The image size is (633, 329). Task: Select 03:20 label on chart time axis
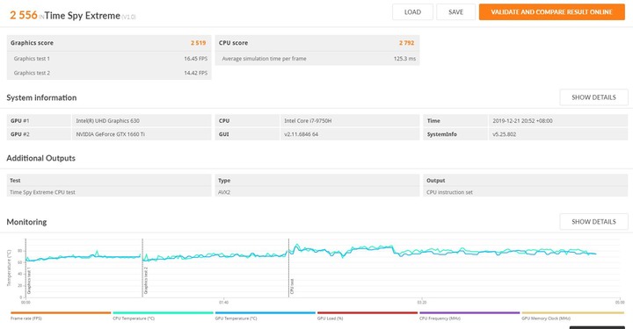pos(421,302)
